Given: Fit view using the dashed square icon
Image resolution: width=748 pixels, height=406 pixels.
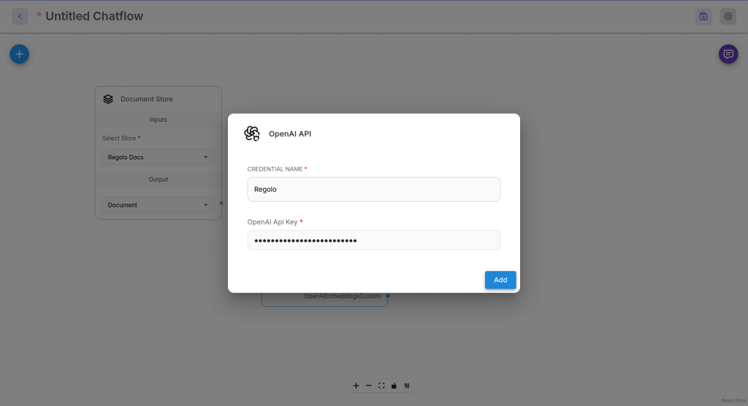Looking at the screenshot, I should point(381,386).
